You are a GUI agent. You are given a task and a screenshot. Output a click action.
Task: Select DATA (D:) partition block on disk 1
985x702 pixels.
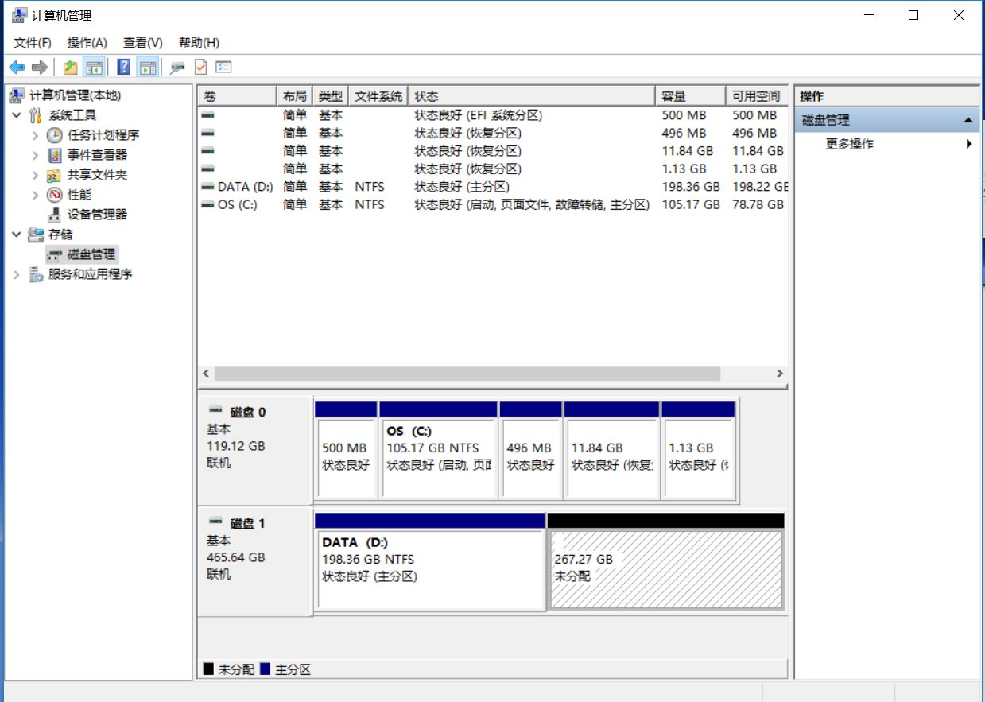[430, 562]
